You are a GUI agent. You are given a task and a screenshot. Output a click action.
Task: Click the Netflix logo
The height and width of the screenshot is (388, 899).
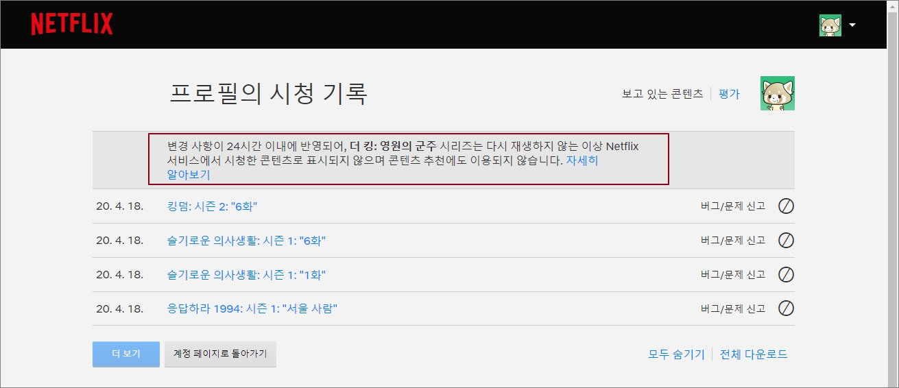(72, 25)
